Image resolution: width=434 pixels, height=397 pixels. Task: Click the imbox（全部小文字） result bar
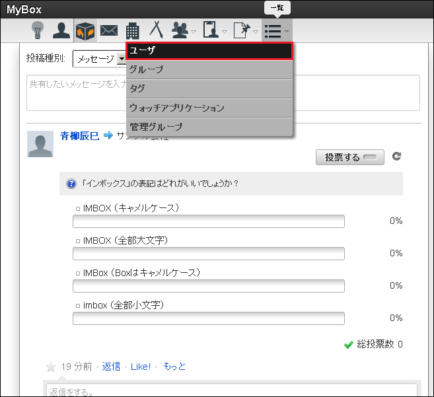(x=209, y=318)
